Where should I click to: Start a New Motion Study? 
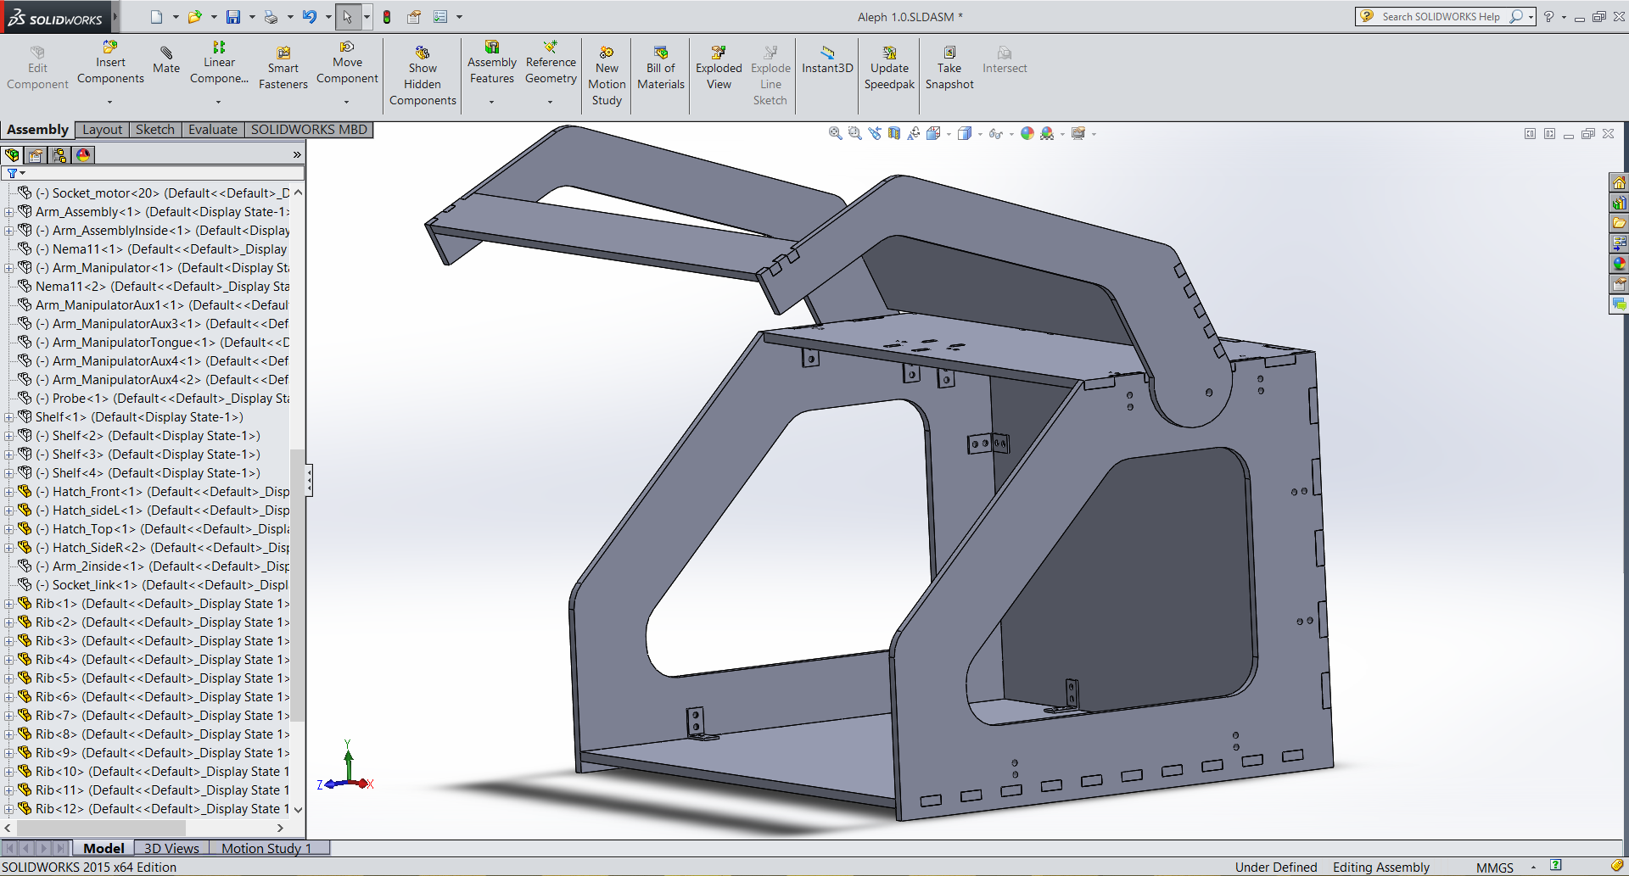coord(607,76)
